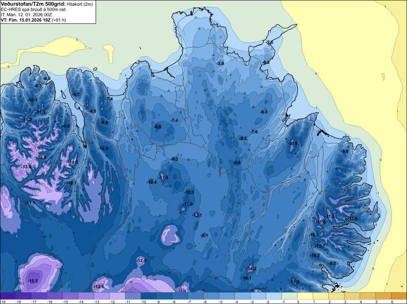Image resolution: width=407 pixels, height=304 pixels.
Task: Click the -11.4 temperature label
Action: click(x=353, y=219)
